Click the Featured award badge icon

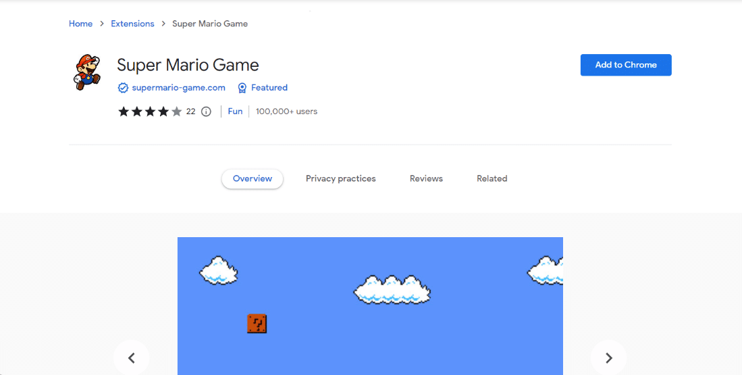[x=242, y=88]
